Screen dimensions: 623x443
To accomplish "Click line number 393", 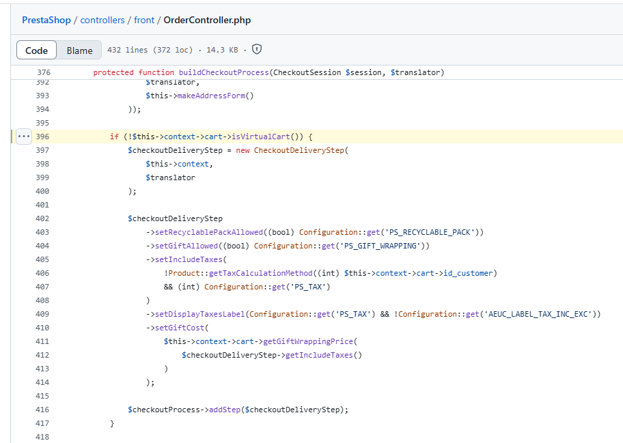I will (x=42, y=96).
